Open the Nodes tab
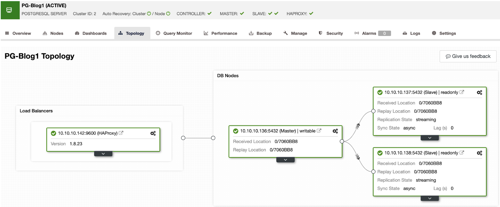The height and width of the screenshot is (207, 500). 53,33
